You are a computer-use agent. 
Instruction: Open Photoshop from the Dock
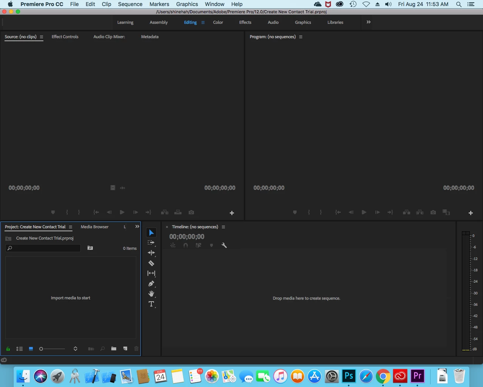[x=349, y=376]
